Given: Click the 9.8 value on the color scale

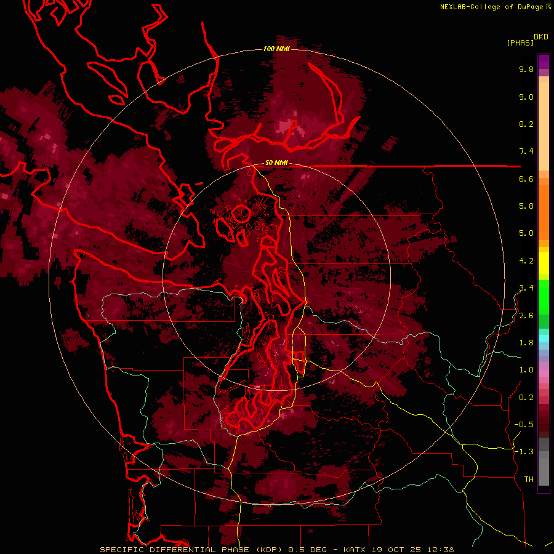Looking at the screenshot, I should (526, 69).
